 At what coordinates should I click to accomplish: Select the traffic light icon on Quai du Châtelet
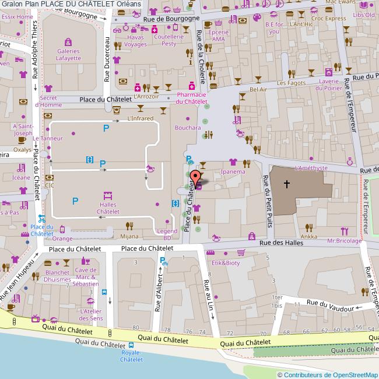pyautogui.click(x=110, y=333)
